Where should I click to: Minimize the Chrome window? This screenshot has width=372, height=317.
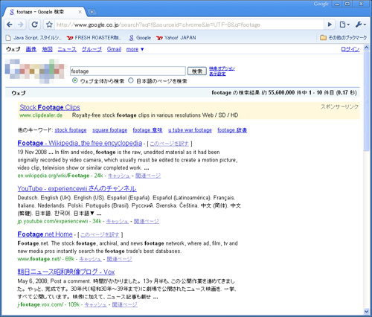pos(337,4)
